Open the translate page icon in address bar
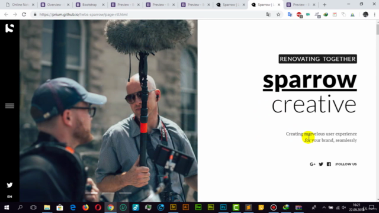This screenshot has height=213, width=379. 268,14
